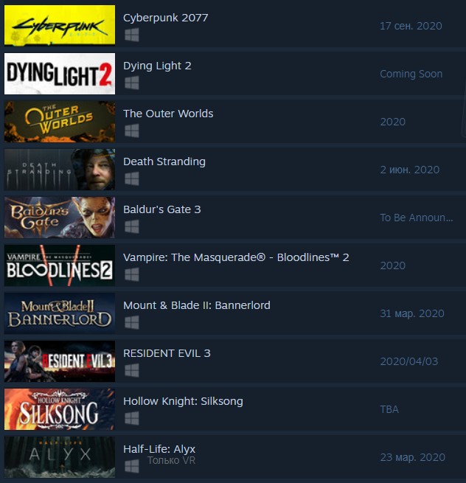Select the Hollow Knight Silksong thumbnail

coord(60,409)
